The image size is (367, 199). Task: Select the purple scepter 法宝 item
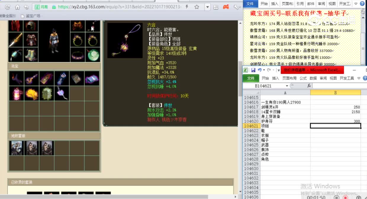(62, 93)
